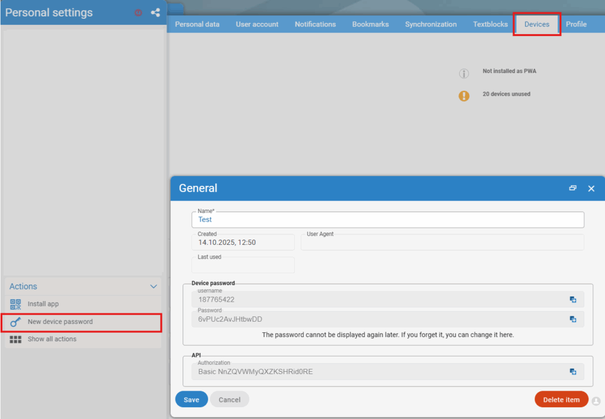Collapse the Actions panel chevron
605x419 pixels.
tap(154, 287)
